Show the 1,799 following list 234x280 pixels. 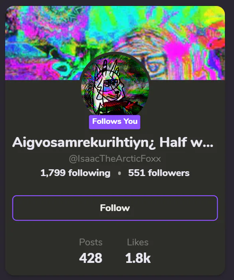(75, 173)
